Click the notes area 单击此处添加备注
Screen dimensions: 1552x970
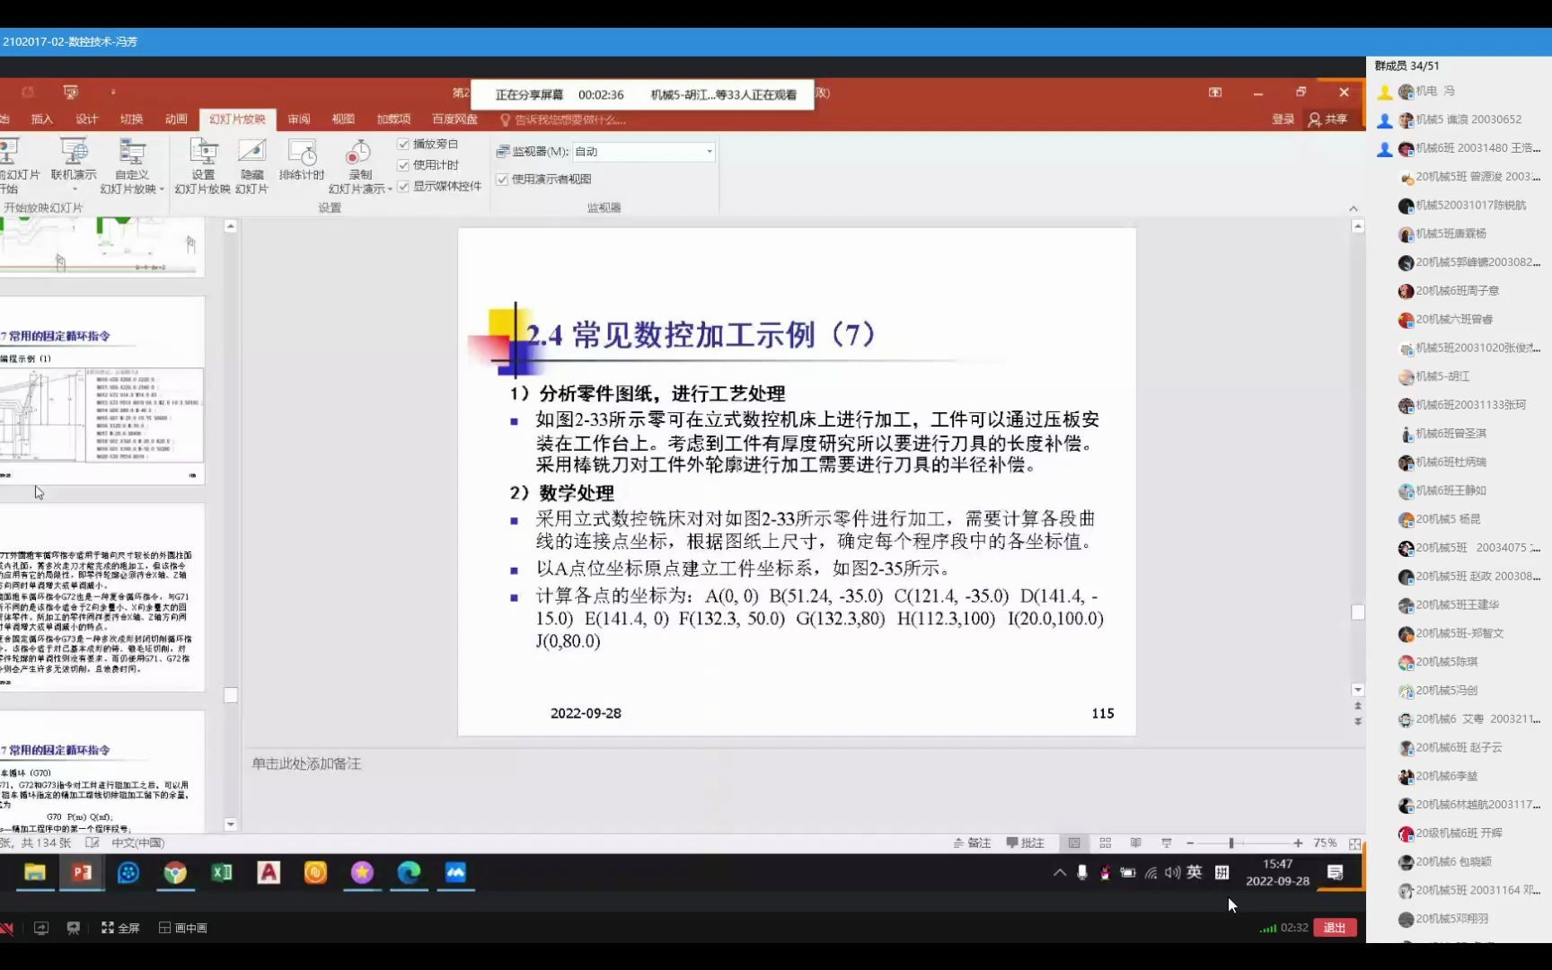pyautogui.click(x=306, y=763)
